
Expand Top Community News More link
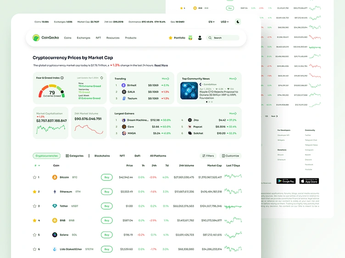233,79
